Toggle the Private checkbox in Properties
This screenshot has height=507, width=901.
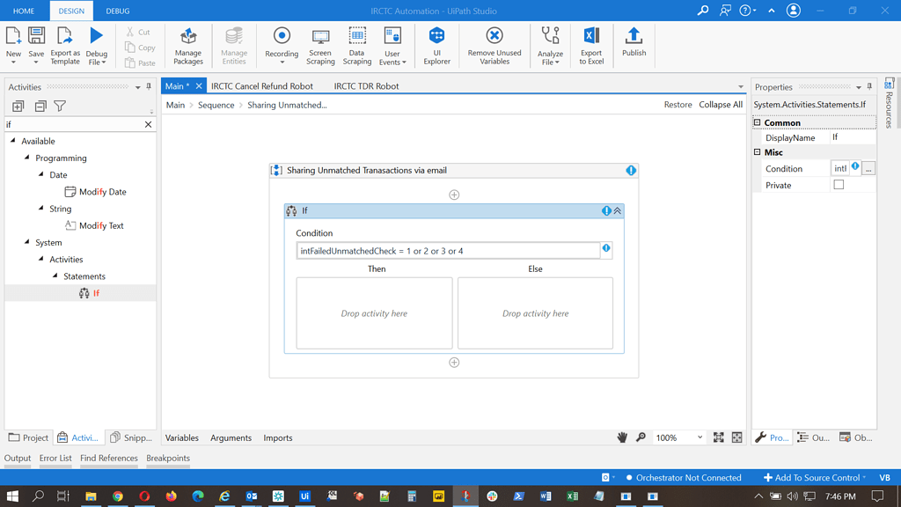838,182
